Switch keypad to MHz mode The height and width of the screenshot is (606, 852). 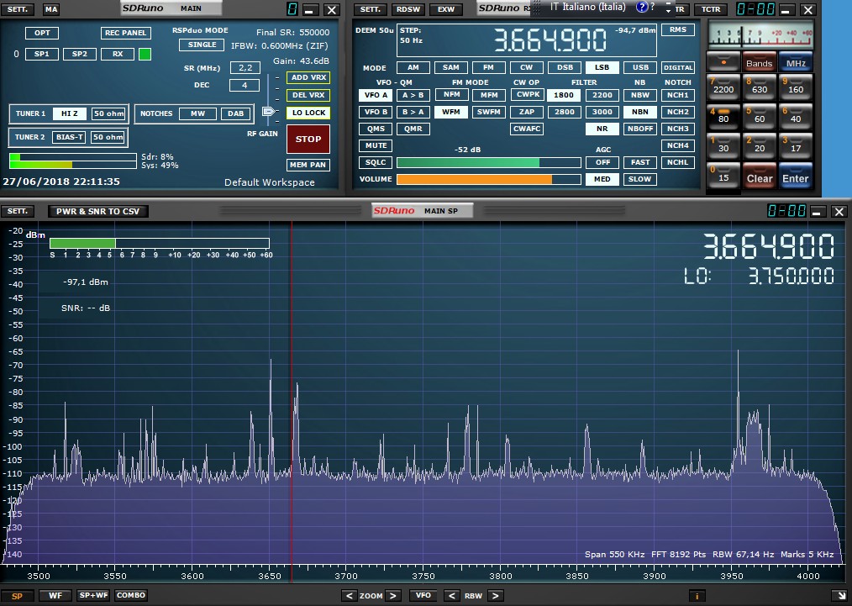click(x=796, y=62)
